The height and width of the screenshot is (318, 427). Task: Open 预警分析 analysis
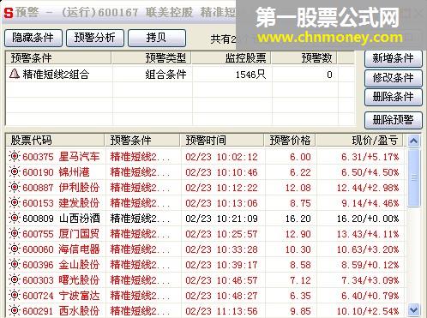pyautogui.click(x=95, y=38)
